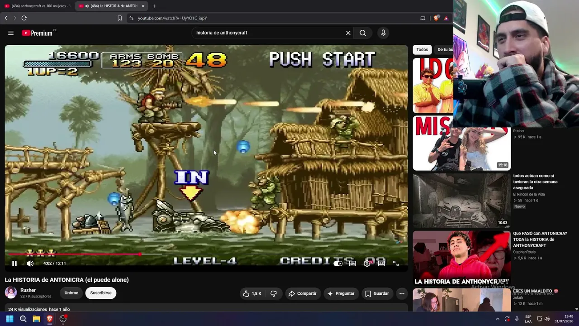This screenshot has width=579, height=326.
Task: Open Windows taskbar search
Action: coord(23,319)
